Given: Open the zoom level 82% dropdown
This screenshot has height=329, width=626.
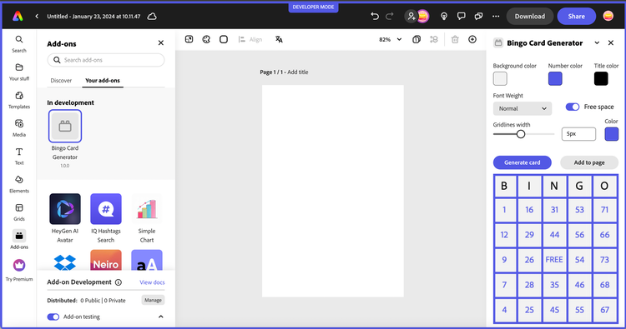Looking at the screenshot, I should tap(391, 39).
